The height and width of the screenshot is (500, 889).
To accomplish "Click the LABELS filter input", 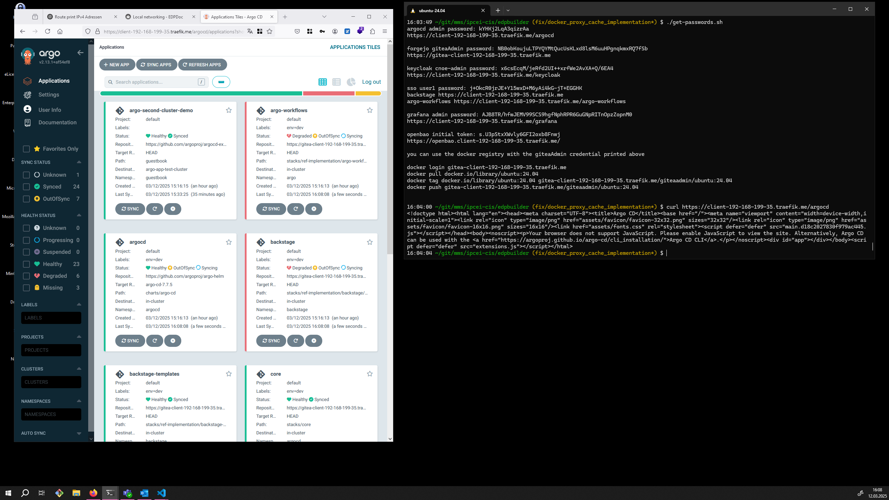I will coord(51,318).
